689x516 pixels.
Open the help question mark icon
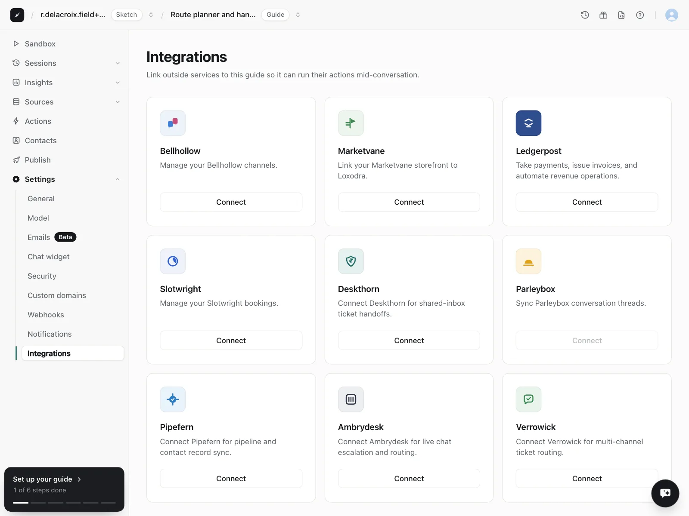pyautogui.click(x=640, y=15)
